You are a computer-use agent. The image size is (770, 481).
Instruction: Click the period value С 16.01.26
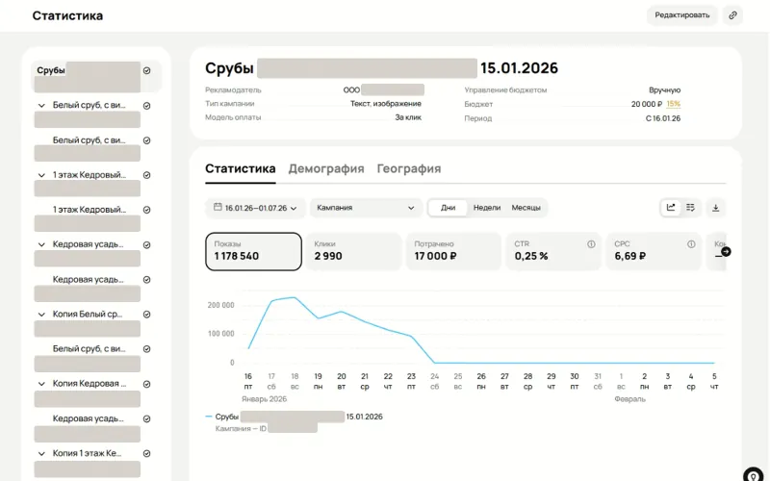(663, 118)
